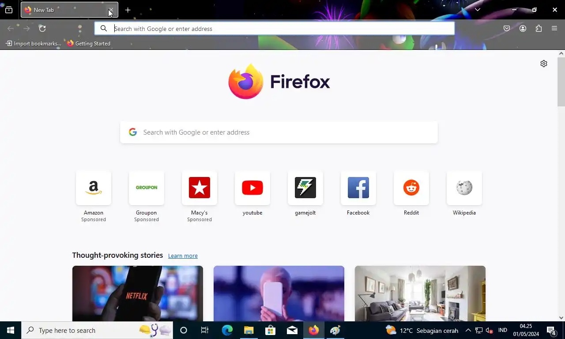
Task: Open the Firefox View icon
Action: pyautogui.click(x=9, y=10)
